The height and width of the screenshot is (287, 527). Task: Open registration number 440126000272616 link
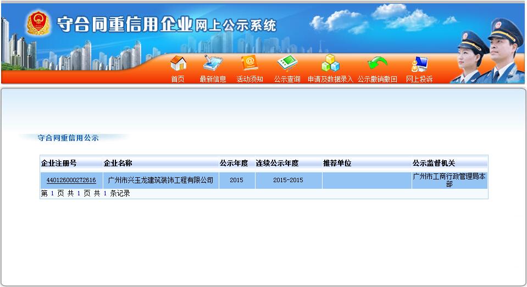[71, 180]
